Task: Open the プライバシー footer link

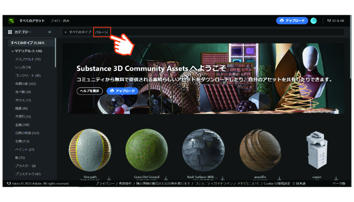Action: click(x=105, y=183)
